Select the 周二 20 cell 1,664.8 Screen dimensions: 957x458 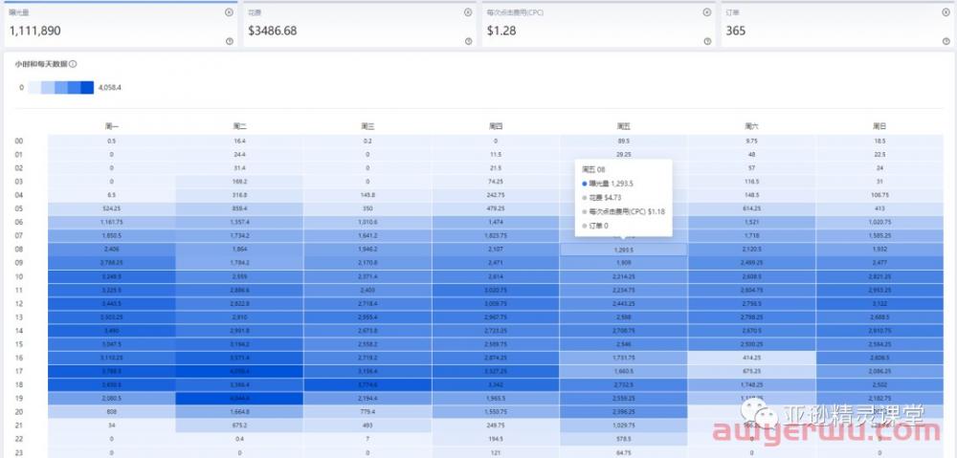coord(239,412)
